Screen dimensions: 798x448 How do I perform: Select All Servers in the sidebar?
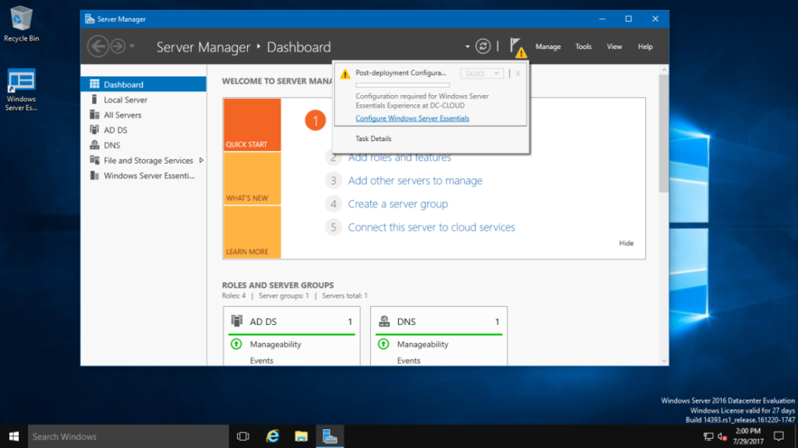pos(143,115)
